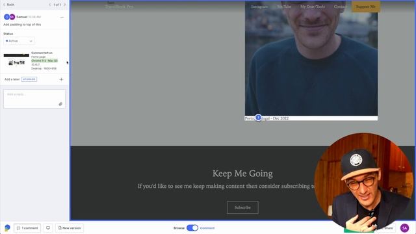The width and height of the screenshot is (416, 234).
Task: Open the Active status dropdown
Action: click(x=19, y=41)
